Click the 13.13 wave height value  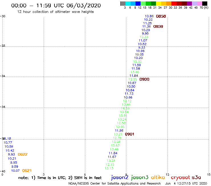(109, 168)
